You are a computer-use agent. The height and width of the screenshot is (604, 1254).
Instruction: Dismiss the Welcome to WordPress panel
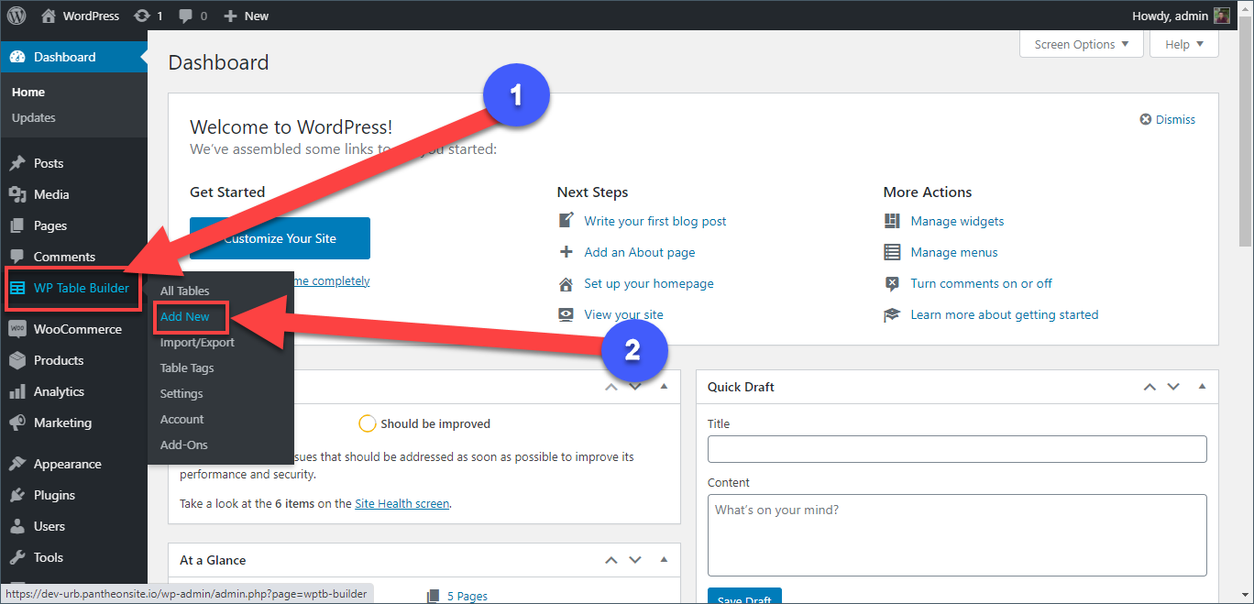tap(1168, 119)
